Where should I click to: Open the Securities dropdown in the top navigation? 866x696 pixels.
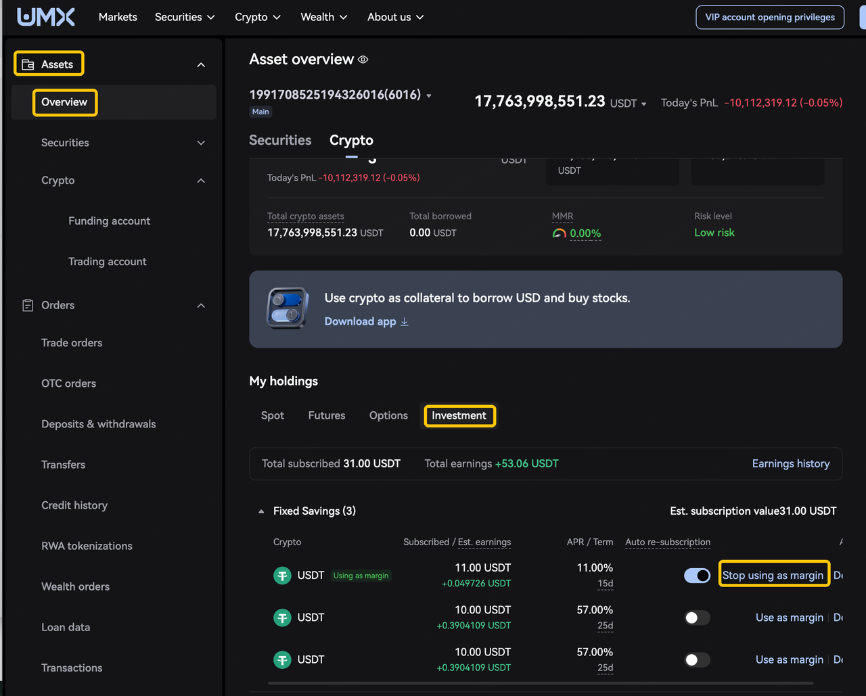point(185,17)
